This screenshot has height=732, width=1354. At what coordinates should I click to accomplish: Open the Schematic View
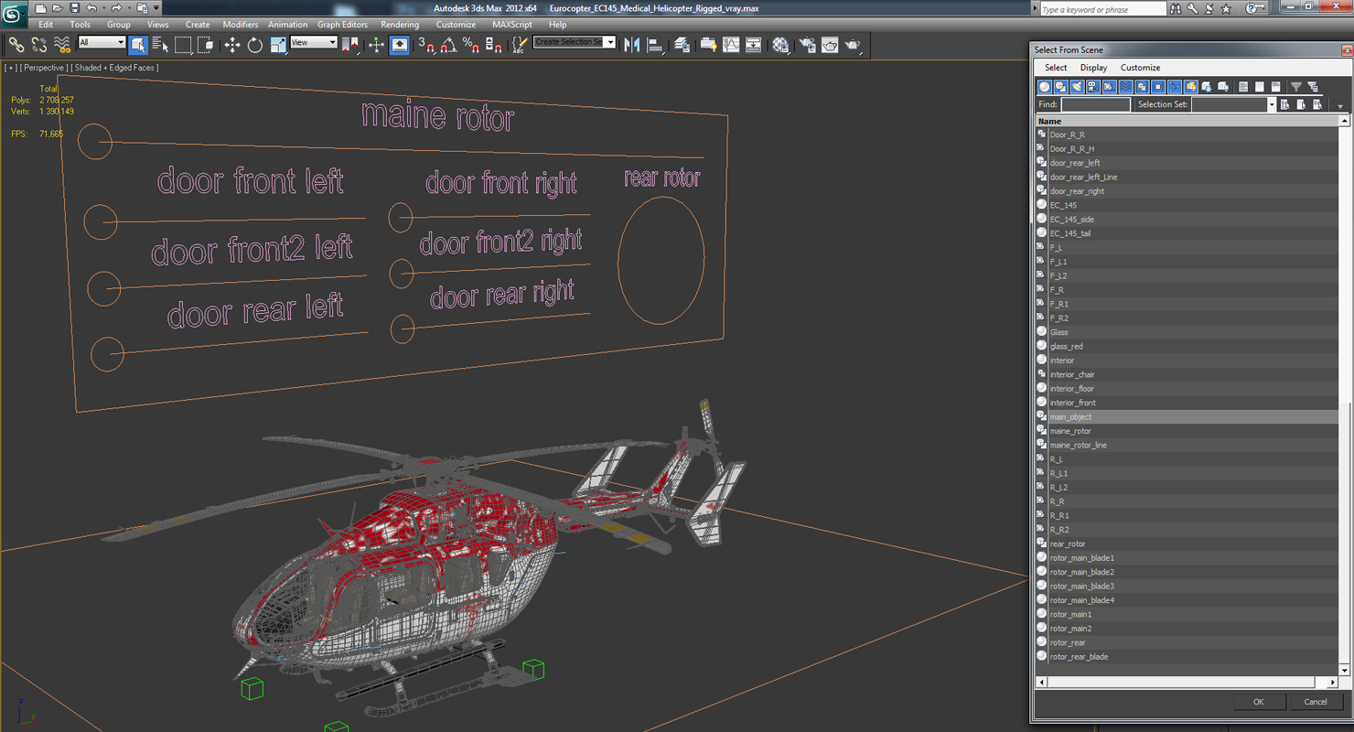coord(753,44)
